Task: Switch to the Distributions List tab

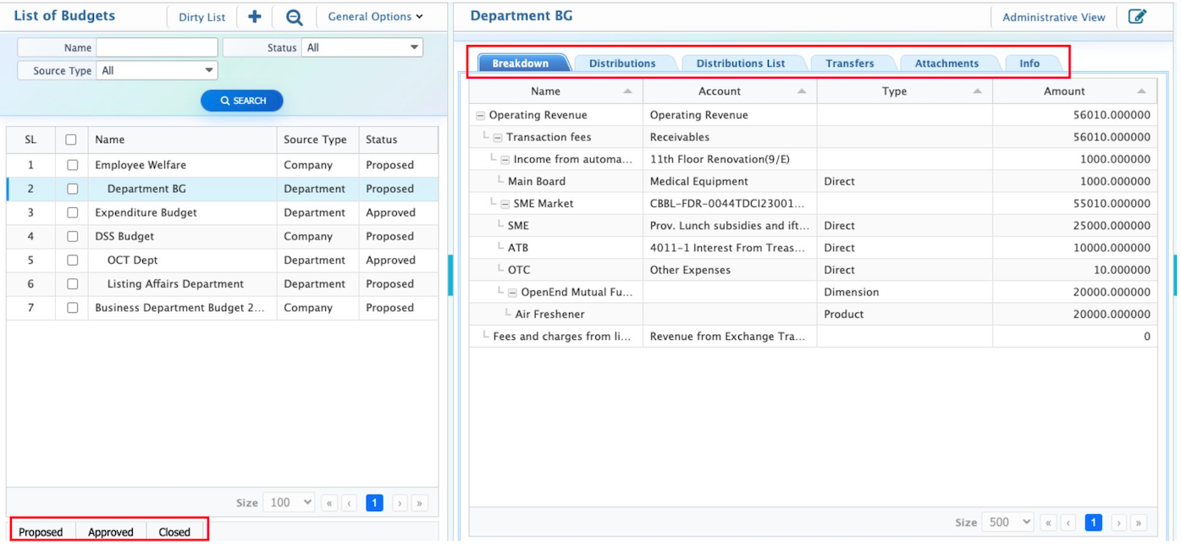Action: point(740,63)
